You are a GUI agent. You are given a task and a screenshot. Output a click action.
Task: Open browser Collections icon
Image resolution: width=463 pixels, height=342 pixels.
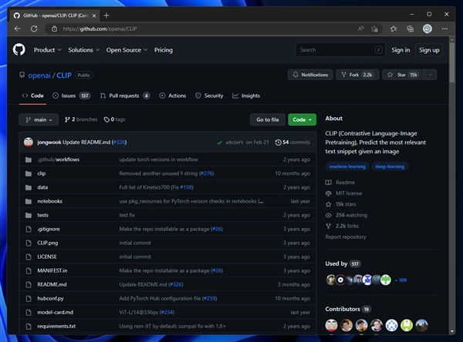tap(411, 28)
